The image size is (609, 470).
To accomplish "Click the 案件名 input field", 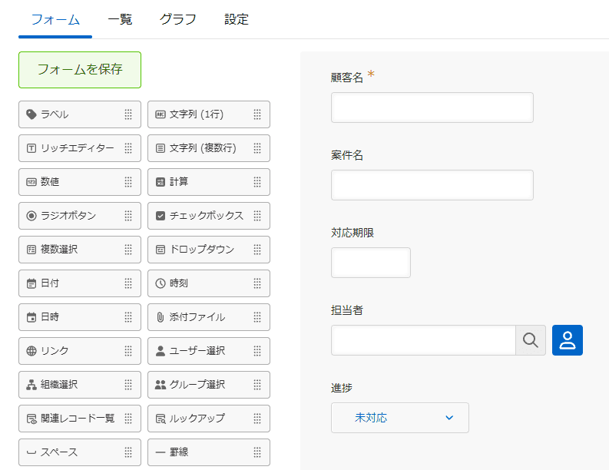I will pos(432,185).
